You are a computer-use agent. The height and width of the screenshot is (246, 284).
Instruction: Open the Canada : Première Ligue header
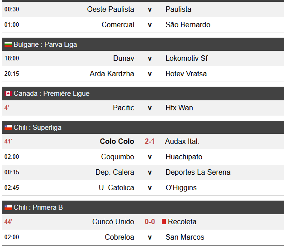coord(143,93)
